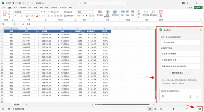Switch to the Formulas ribbon tab
This screenshot has height=112, width=204.
coord(30,8)
